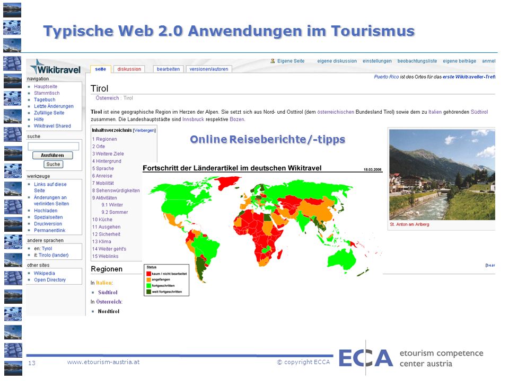Click the user icon beside Eigene Seite

[273, 61]
